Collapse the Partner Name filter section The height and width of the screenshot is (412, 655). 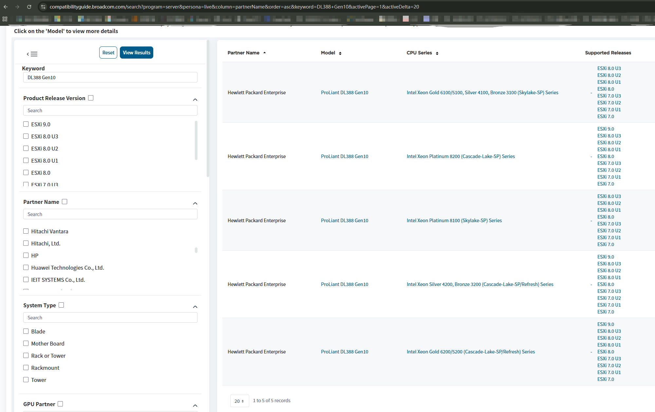195,203
